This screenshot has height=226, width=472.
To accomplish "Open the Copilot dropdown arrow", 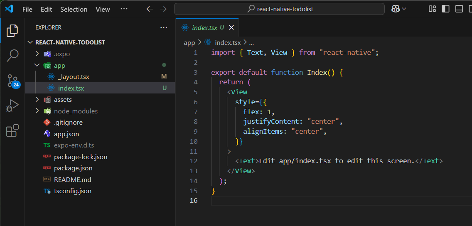I will pyautogui.click(x=404, y=9).
